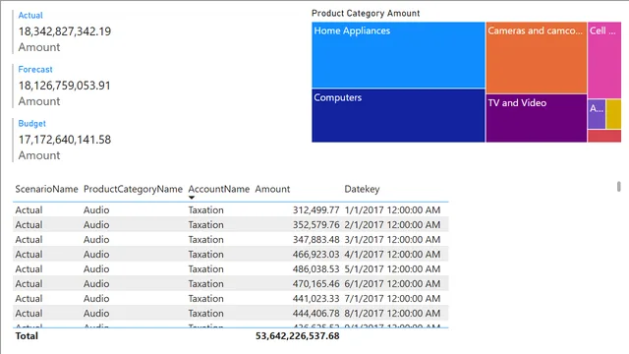629x354 pixels.
Task: Click the Budget amount 17,172,640,141.58
Action: tap(65, 140)
